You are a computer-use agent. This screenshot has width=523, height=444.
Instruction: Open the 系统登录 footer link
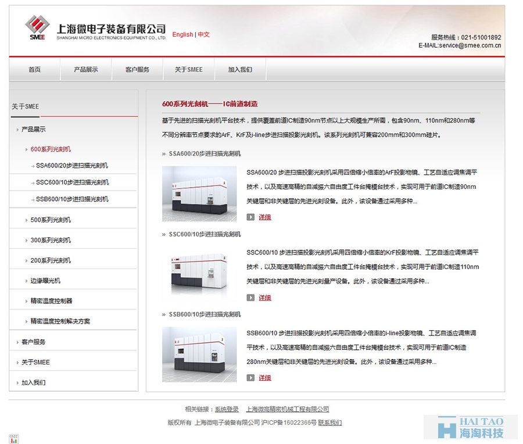pos(227,409)
